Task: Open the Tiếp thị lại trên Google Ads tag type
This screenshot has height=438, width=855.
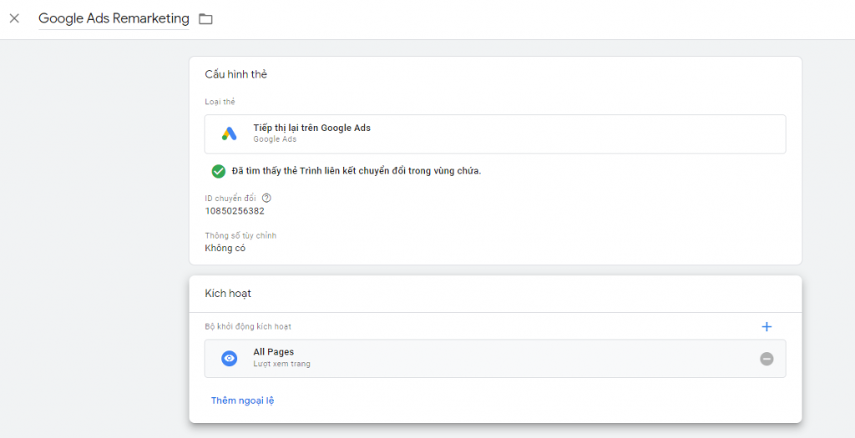Action: tap(495, 134)
